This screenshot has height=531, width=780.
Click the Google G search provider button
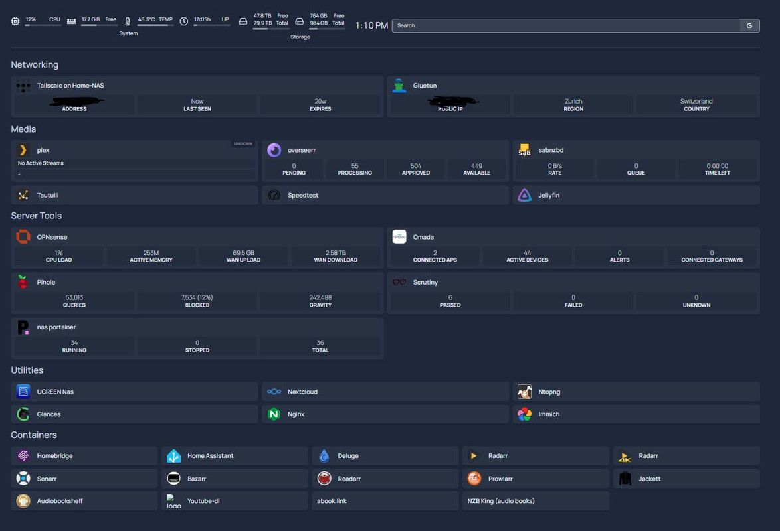[749, 25]
